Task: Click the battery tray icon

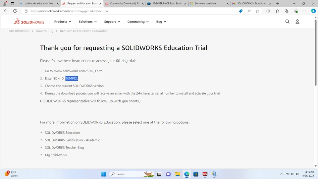Action: (x=297, y=174)
